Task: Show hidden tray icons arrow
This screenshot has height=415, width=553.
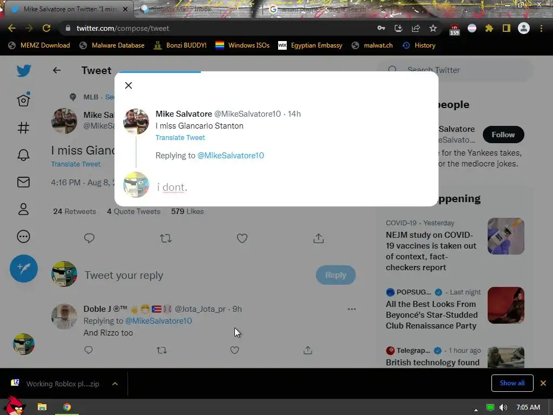Action: [x=476, y=410]
